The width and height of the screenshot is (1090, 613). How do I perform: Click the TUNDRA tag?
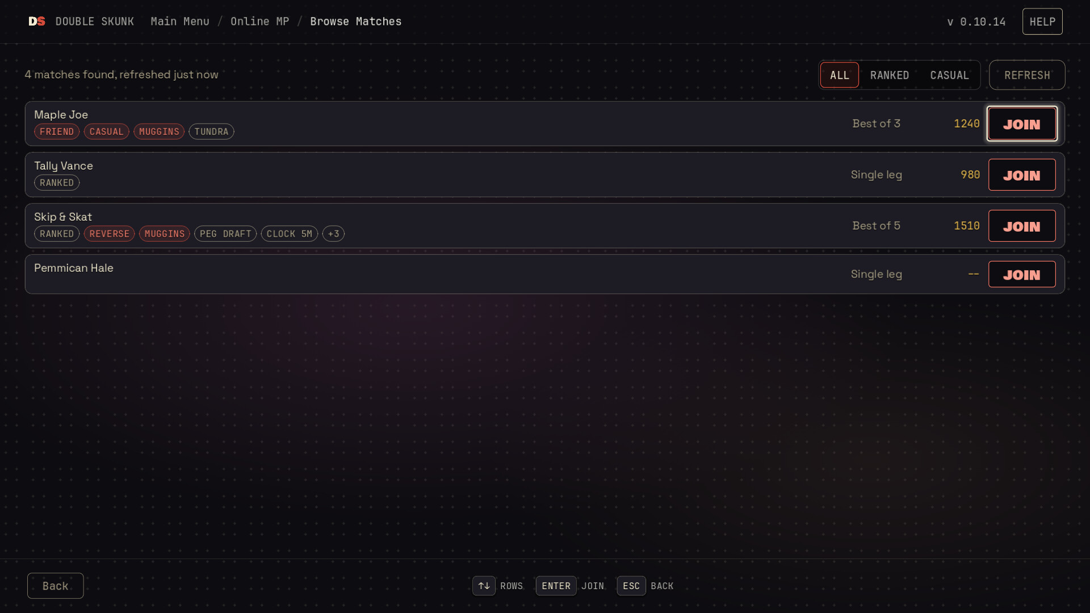[x=211, y=132]
